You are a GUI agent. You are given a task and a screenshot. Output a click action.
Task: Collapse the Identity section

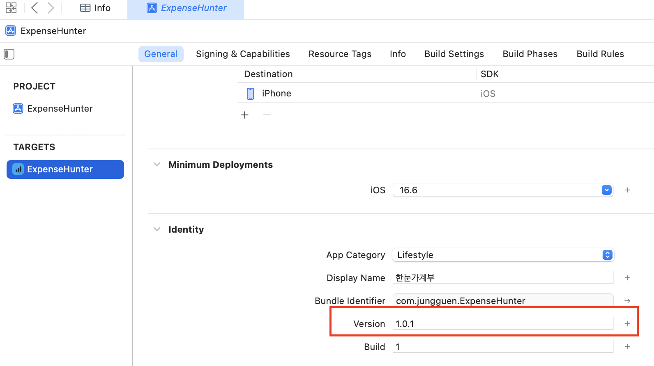coord(157,229)
